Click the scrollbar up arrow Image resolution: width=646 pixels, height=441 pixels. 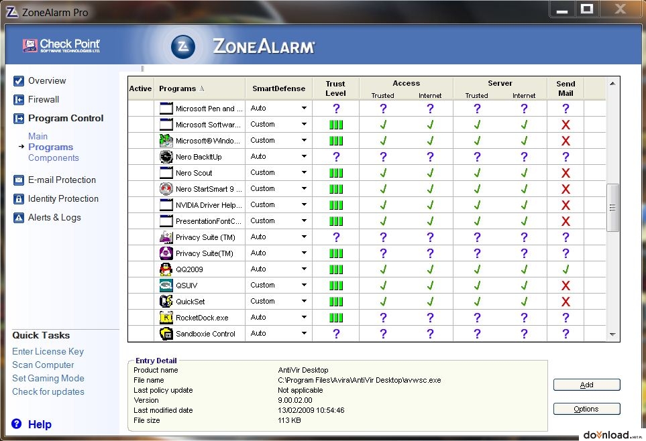click(x=612, y=84)
